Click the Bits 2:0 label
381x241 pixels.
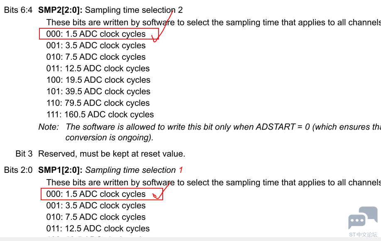18,170
